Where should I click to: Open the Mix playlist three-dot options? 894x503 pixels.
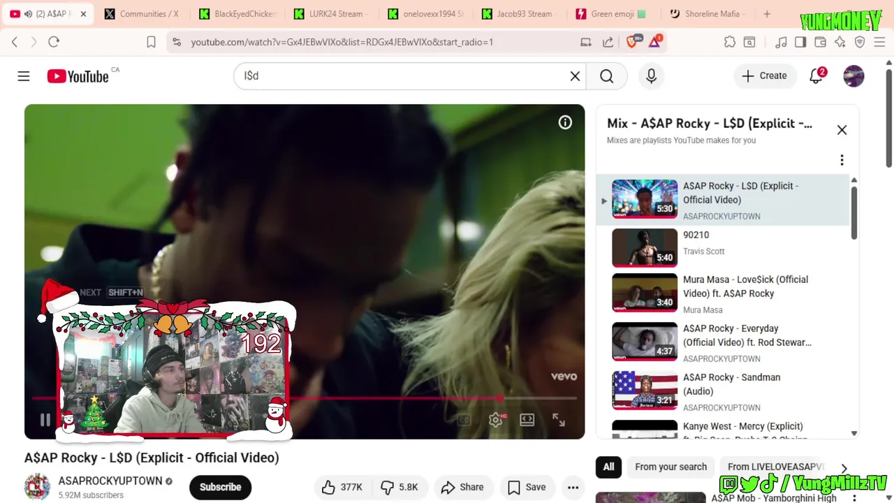click(x=842, y=160)
